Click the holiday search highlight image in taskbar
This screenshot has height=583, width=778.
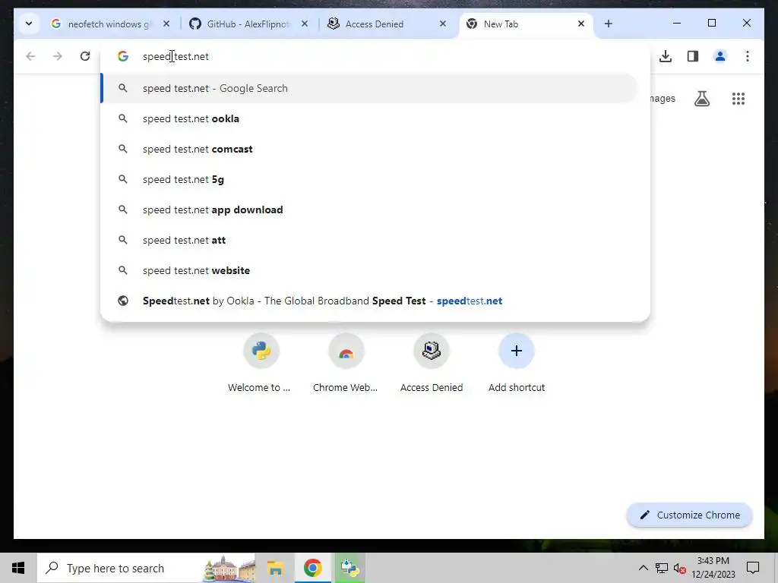229,568
